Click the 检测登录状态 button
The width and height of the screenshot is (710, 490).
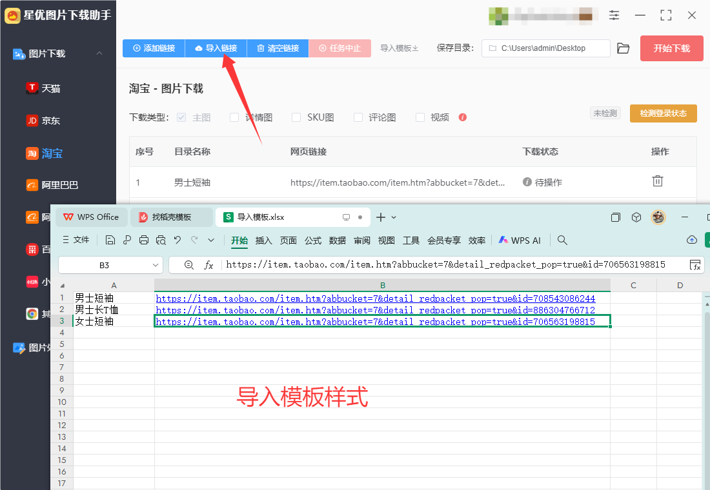(664, 113)
